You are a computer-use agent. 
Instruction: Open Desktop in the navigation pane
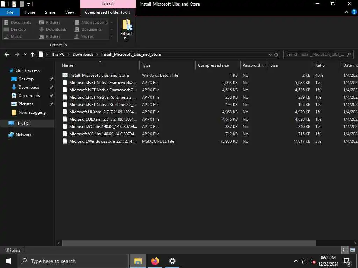(26, 79)
